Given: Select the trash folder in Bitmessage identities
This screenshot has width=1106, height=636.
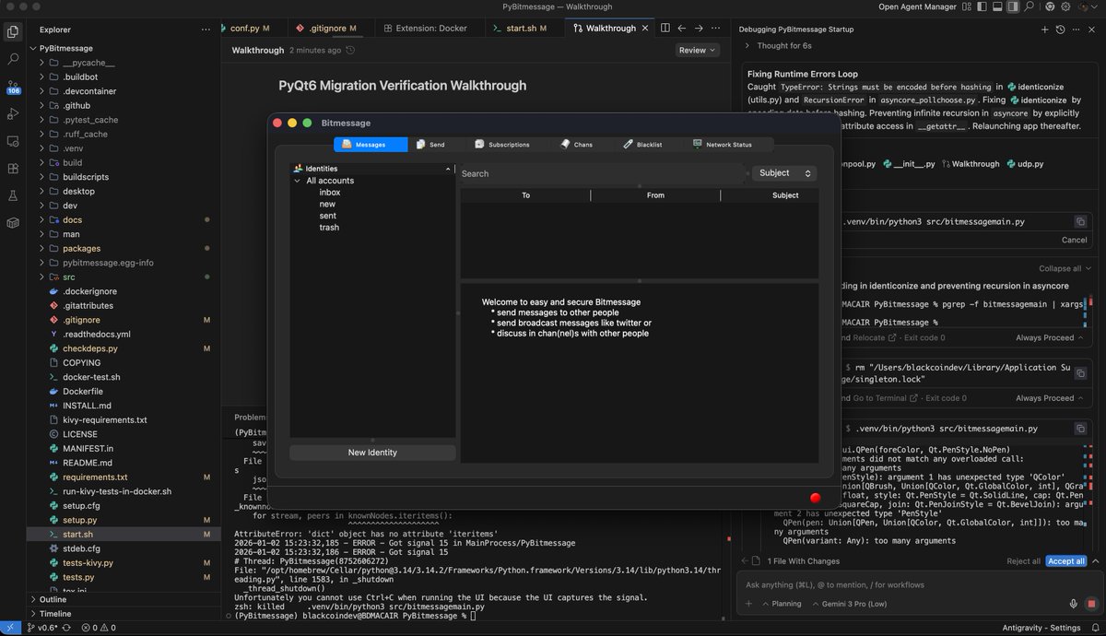Looking at the screenshot, I should (329, 228).
